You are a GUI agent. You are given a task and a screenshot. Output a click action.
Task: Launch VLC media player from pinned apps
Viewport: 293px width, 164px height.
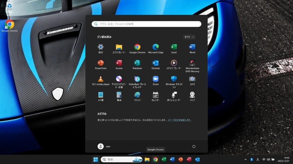tap(101, 79)
